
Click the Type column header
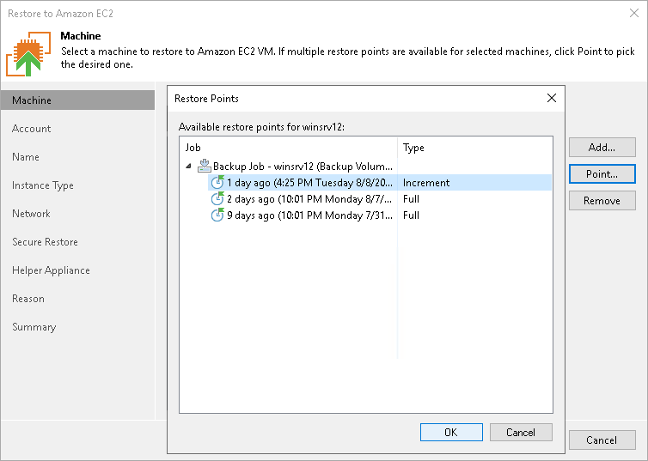click(x=474, y=148)
